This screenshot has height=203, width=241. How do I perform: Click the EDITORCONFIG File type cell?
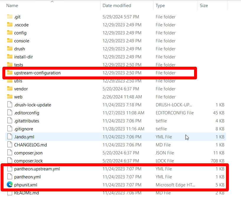click(x=175, y=113)
